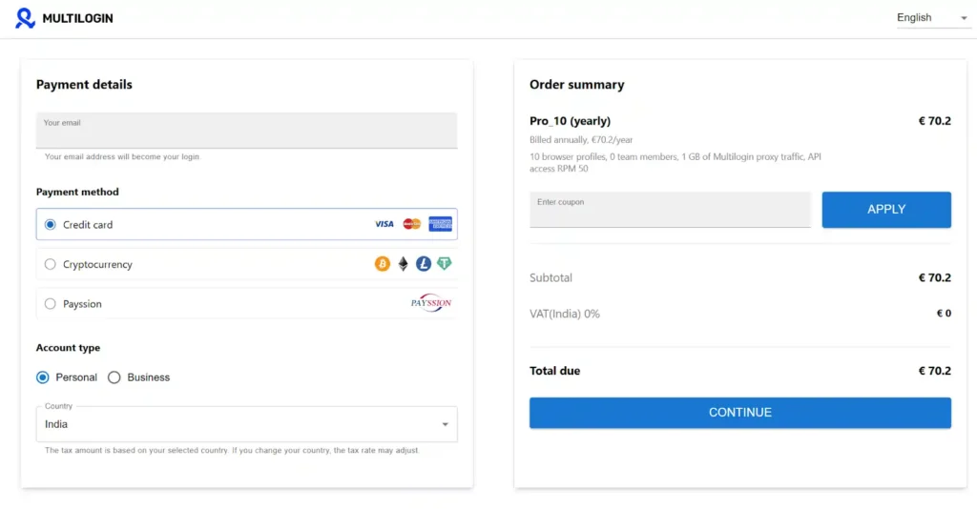
Task: Click the APPLY coupon button
Action: click(x=886, y=210)
